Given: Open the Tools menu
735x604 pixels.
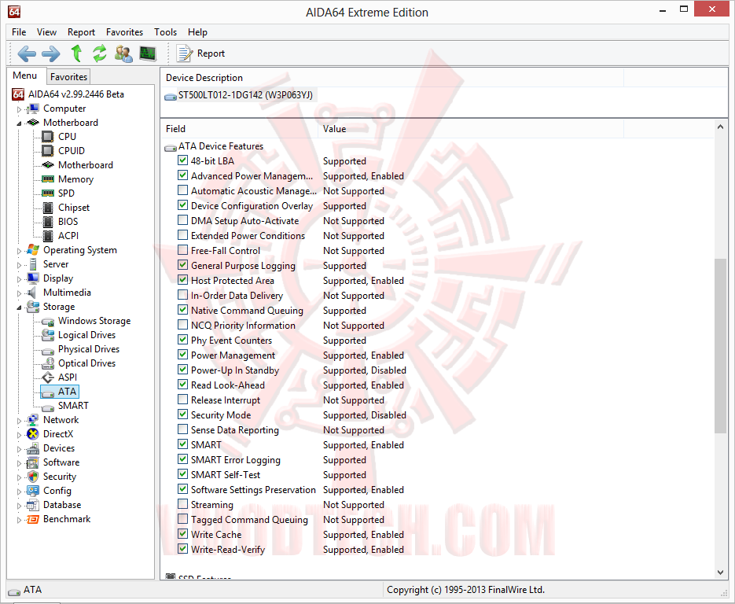Looking at the screenshot, I should [165, 32].
